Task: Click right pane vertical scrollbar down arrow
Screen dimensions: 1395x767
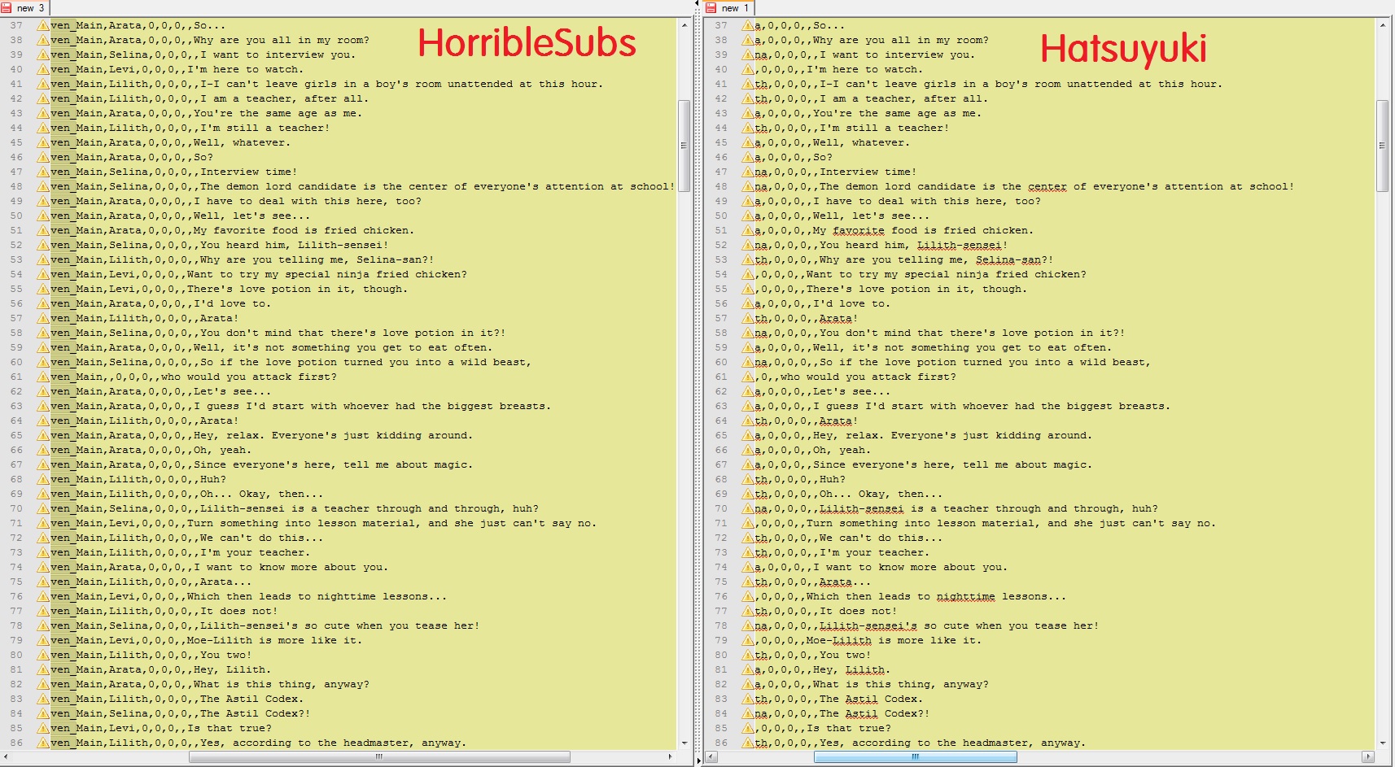Action: tap(1382, 743)
